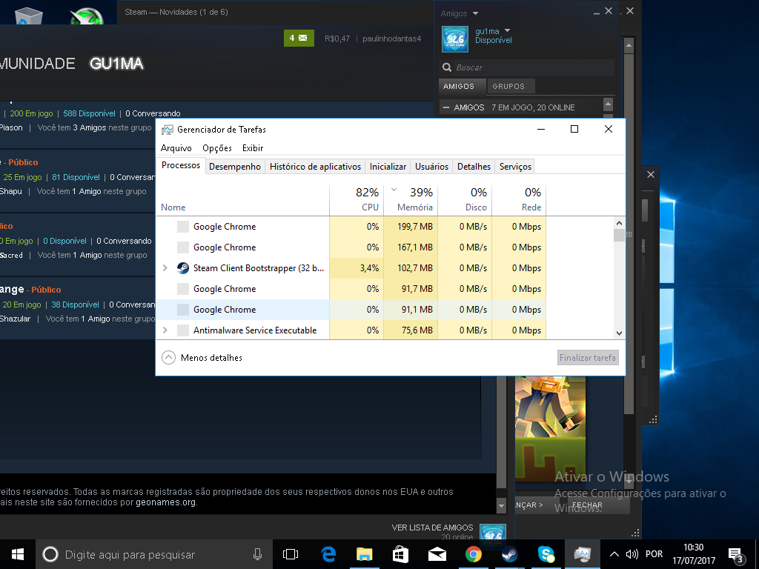Click the avatar beside VER LISTA DE AMIGOS

493,532
